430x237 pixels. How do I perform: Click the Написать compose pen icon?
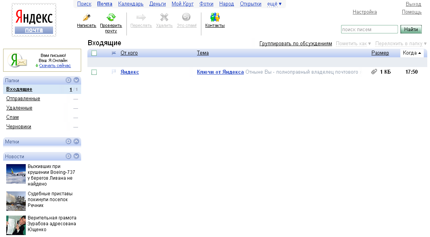coord(86,17)
